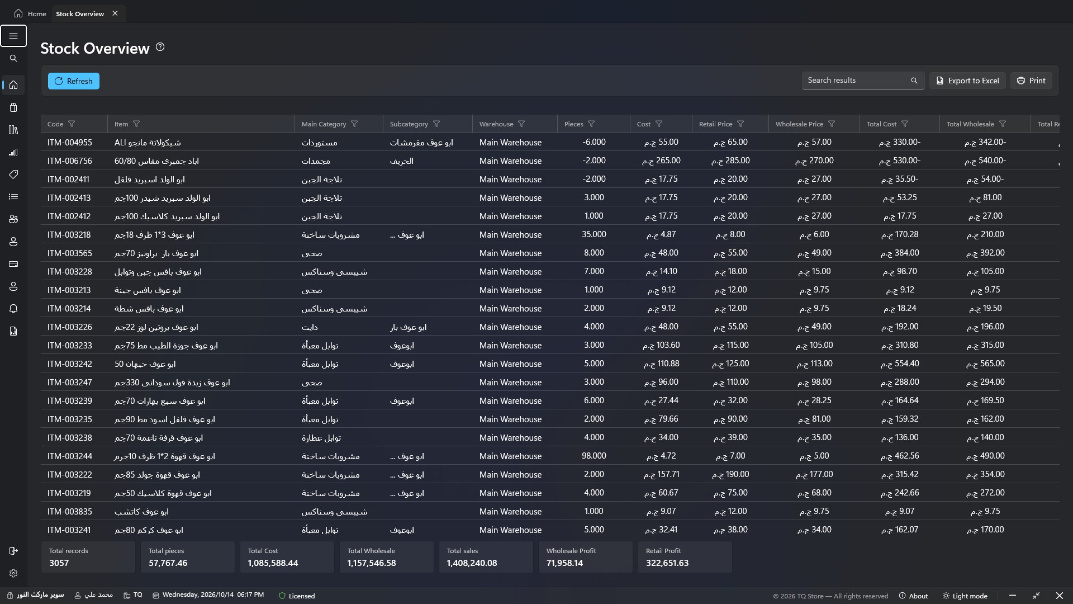Click Export to Excel
The width and height of the screenshot is (1073, 604).
coord(967,81)
